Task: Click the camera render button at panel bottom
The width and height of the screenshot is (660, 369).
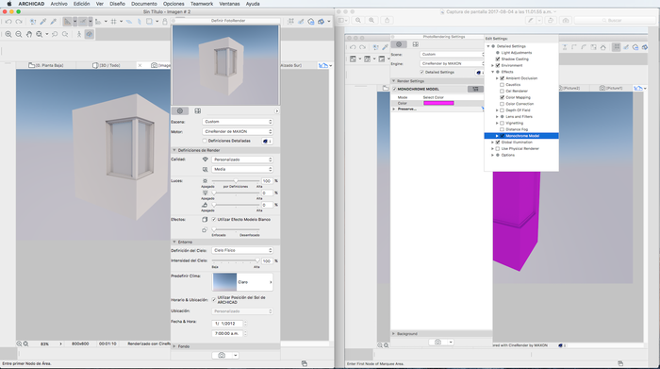Action: point(222,355)
